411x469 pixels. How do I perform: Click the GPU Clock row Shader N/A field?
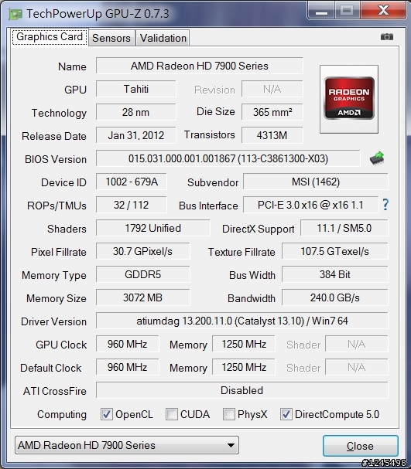(x=357, y=344)
